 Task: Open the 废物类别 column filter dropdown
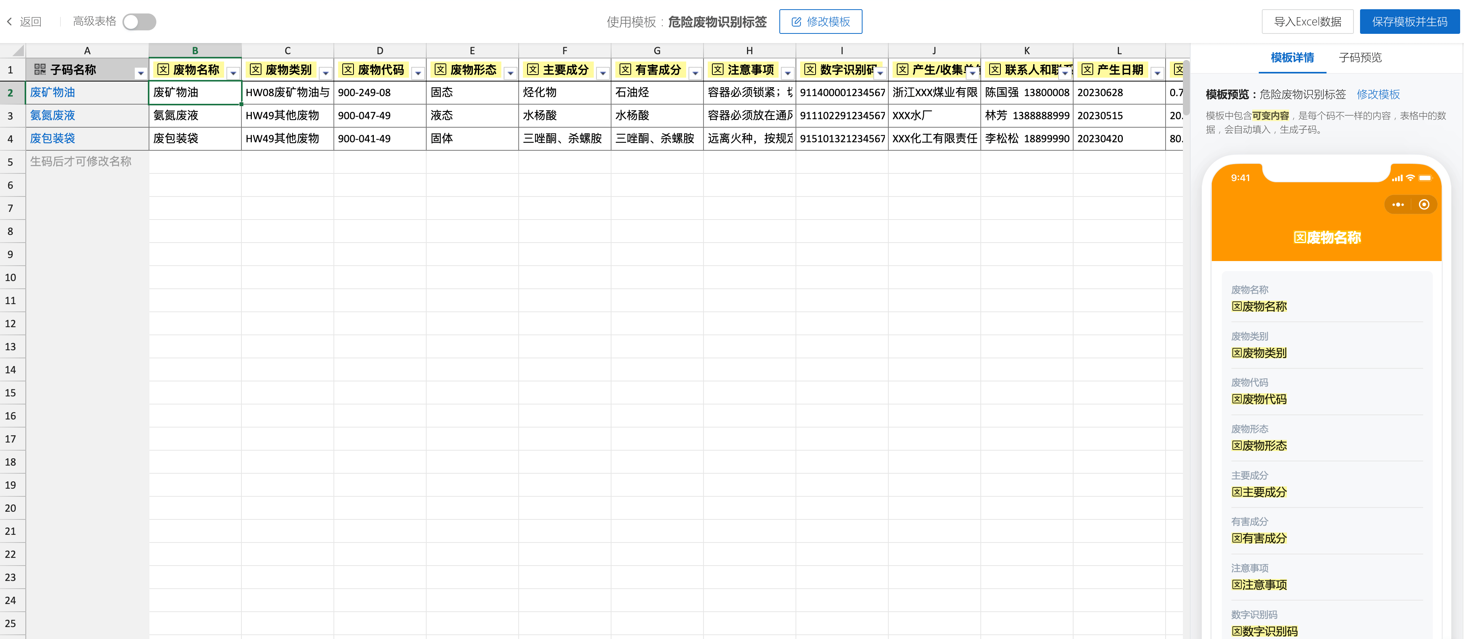[326, 73]
